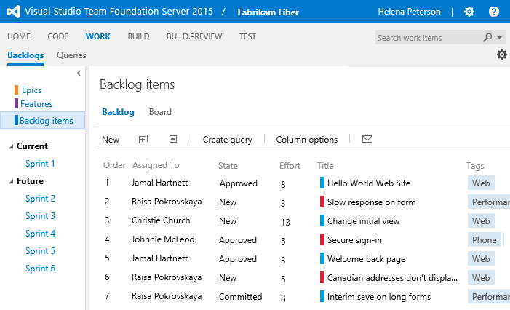Click the Visual Studio logo icon

pos(13,12)
